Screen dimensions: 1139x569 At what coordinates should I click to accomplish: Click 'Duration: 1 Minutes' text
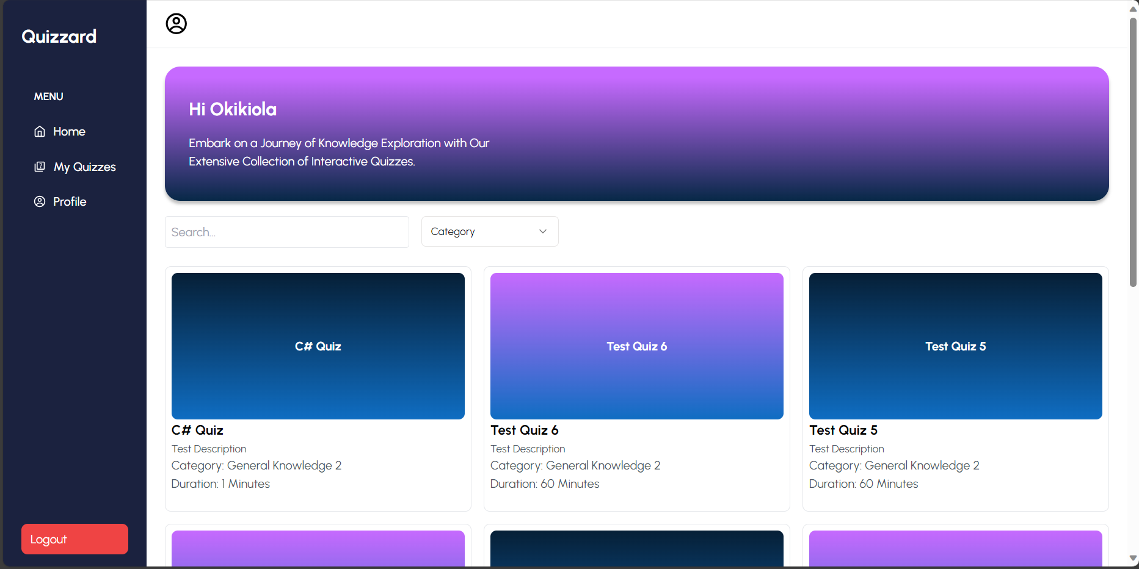[x=220, y=484]
